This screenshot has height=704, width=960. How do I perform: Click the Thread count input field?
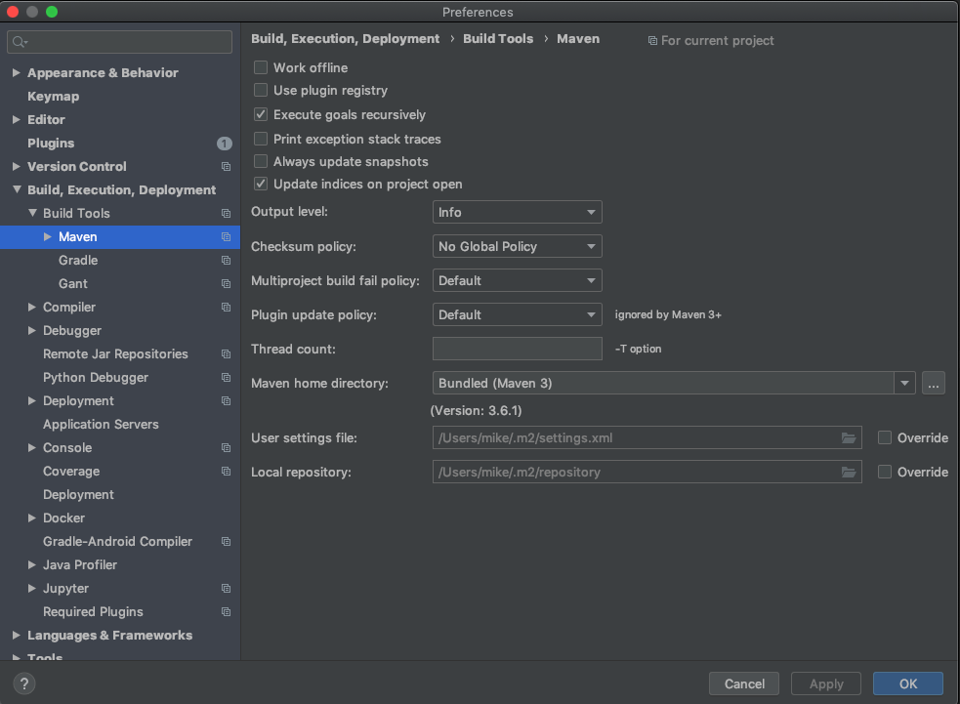517,349
